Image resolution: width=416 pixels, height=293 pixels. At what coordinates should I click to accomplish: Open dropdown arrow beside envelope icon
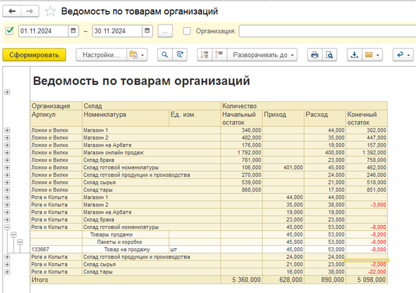tap(378, 55)
